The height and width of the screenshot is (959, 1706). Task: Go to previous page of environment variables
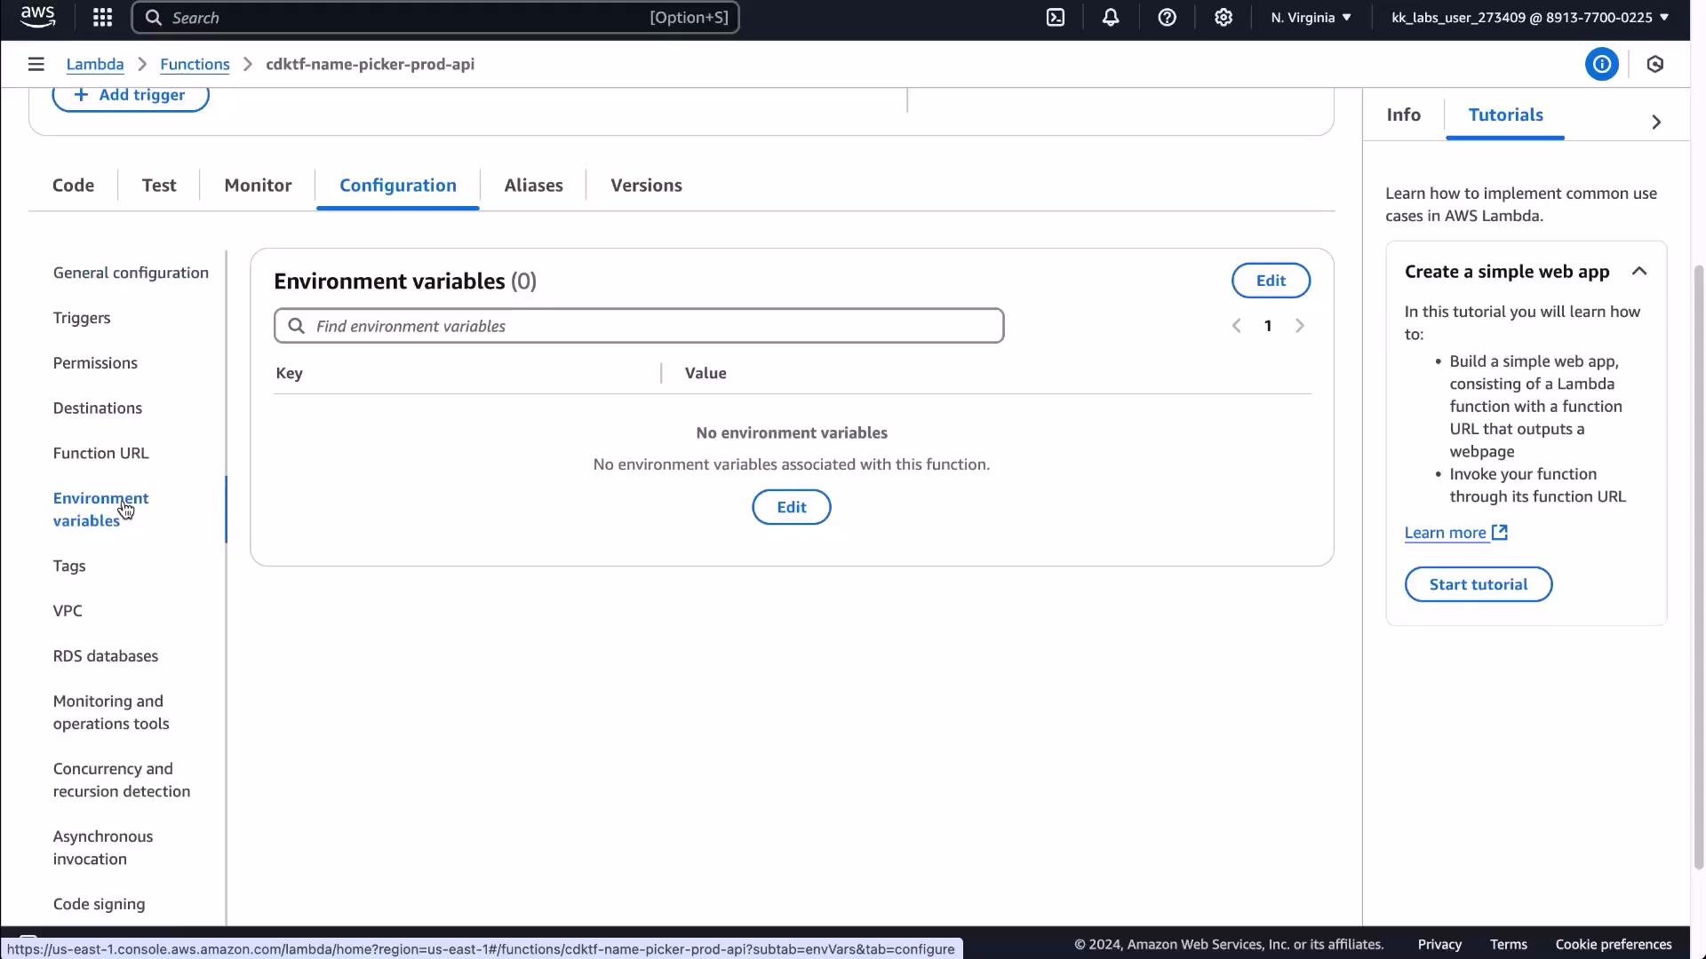click(1237, 326)
